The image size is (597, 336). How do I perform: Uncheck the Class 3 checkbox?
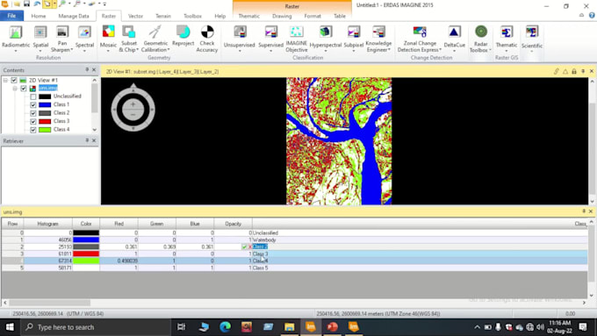point(33,121)
